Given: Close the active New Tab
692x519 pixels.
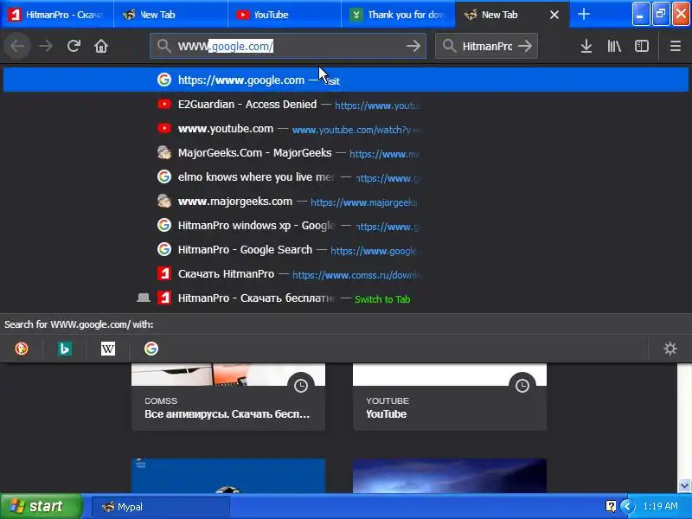Looking at the screenshot, I should pyautogui.click(x=554, y=15).
